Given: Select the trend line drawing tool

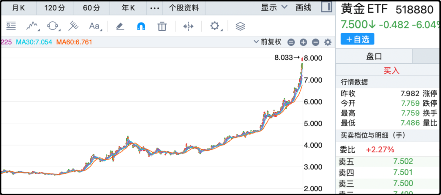Looking at the screenshot, I should 32,26.
